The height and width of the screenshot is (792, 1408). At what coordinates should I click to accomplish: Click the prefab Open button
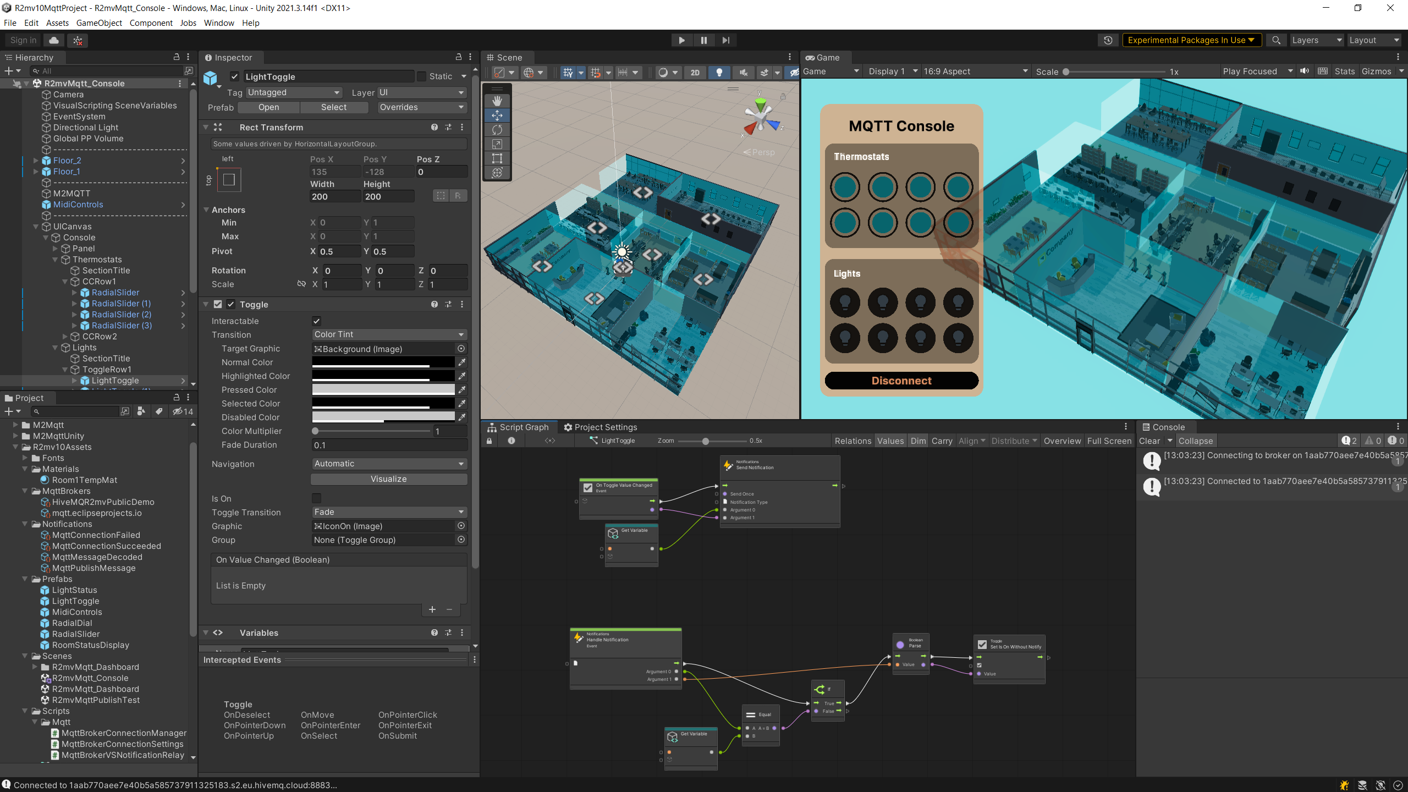pos(269,107)
